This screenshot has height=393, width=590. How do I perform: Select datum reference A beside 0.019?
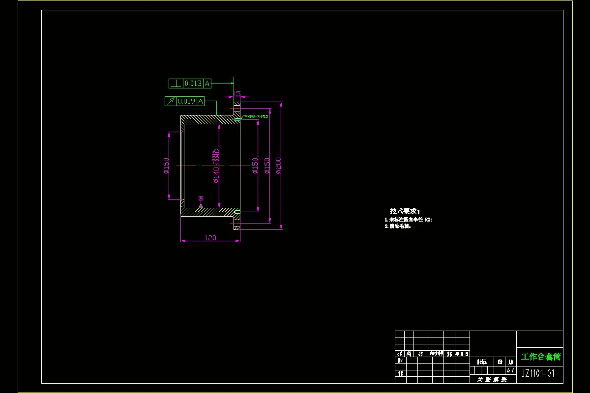pyautogui.click(x=201, y=101)
